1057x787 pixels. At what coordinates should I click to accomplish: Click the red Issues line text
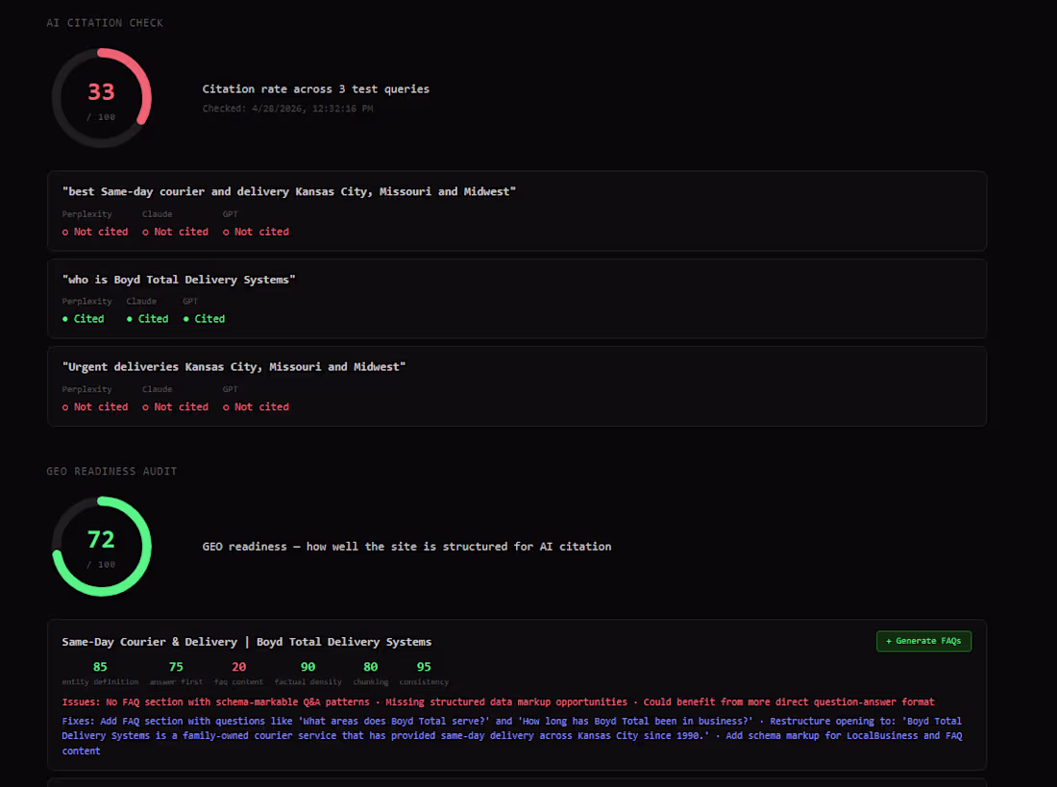tap(498, 702)
